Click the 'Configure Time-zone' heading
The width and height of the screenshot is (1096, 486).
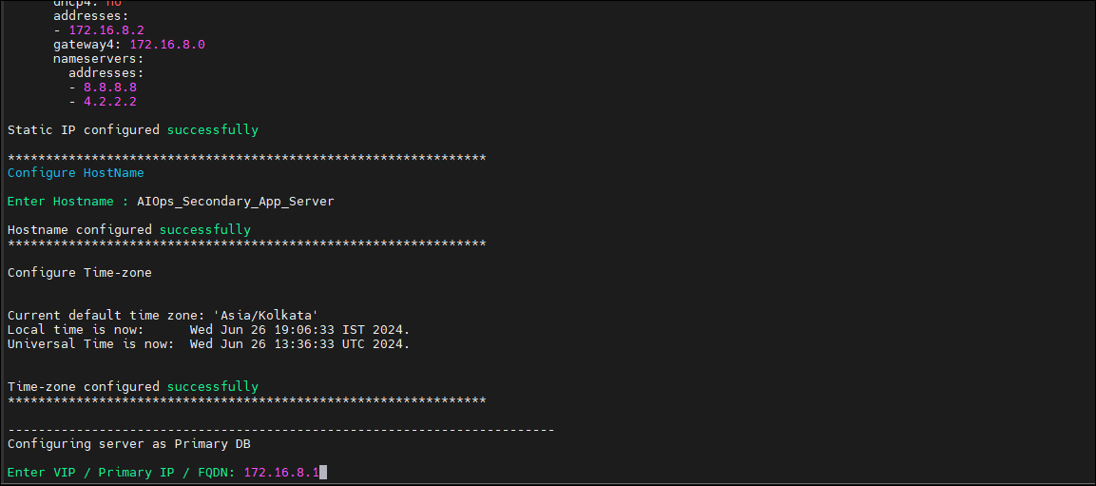(80, 273)
